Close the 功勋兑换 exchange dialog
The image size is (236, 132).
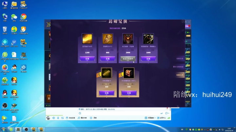pyautogui.click(x=183, y=21)
